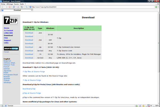Click the popup blocker icon in status bar
Viewport: 160px width, 107px height.
(149, 106)
